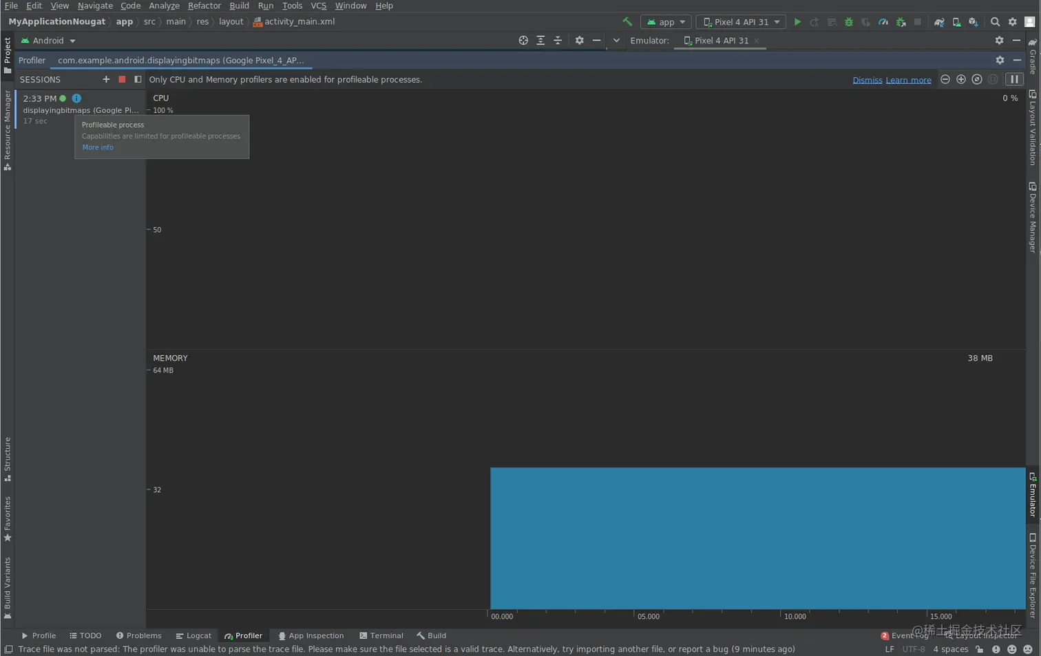The width and height of the screenshot is (1041, 656).
Task: Open the Pixel 4 API 31 device dropdown
Action: 741,22
